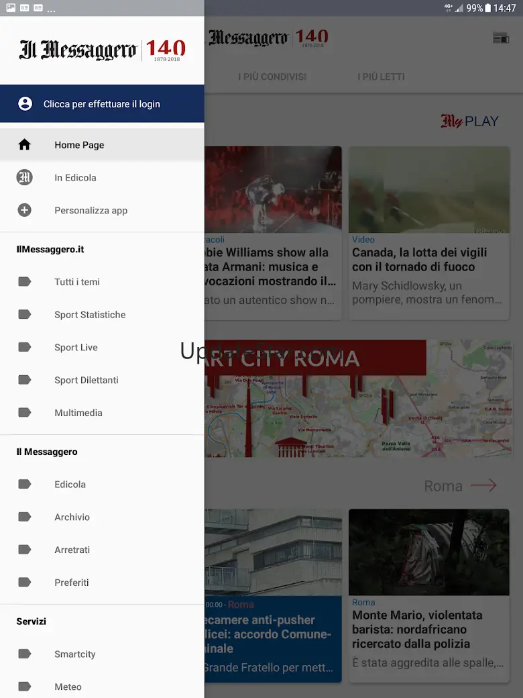Open the newspaper edition icon in top bar

click(501, 38)
